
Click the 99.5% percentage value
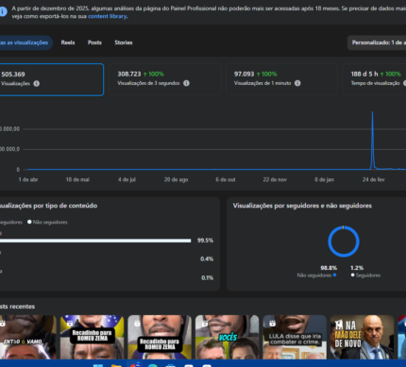click(x=205, y=241)
